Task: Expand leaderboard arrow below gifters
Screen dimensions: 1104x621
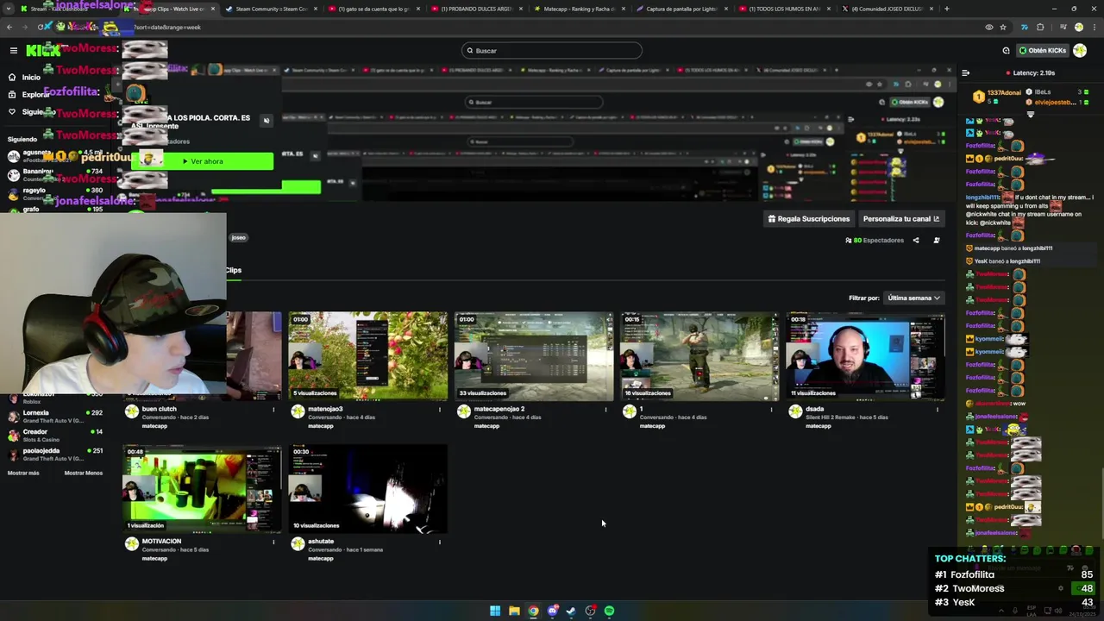Action: tap(1030, 115)
